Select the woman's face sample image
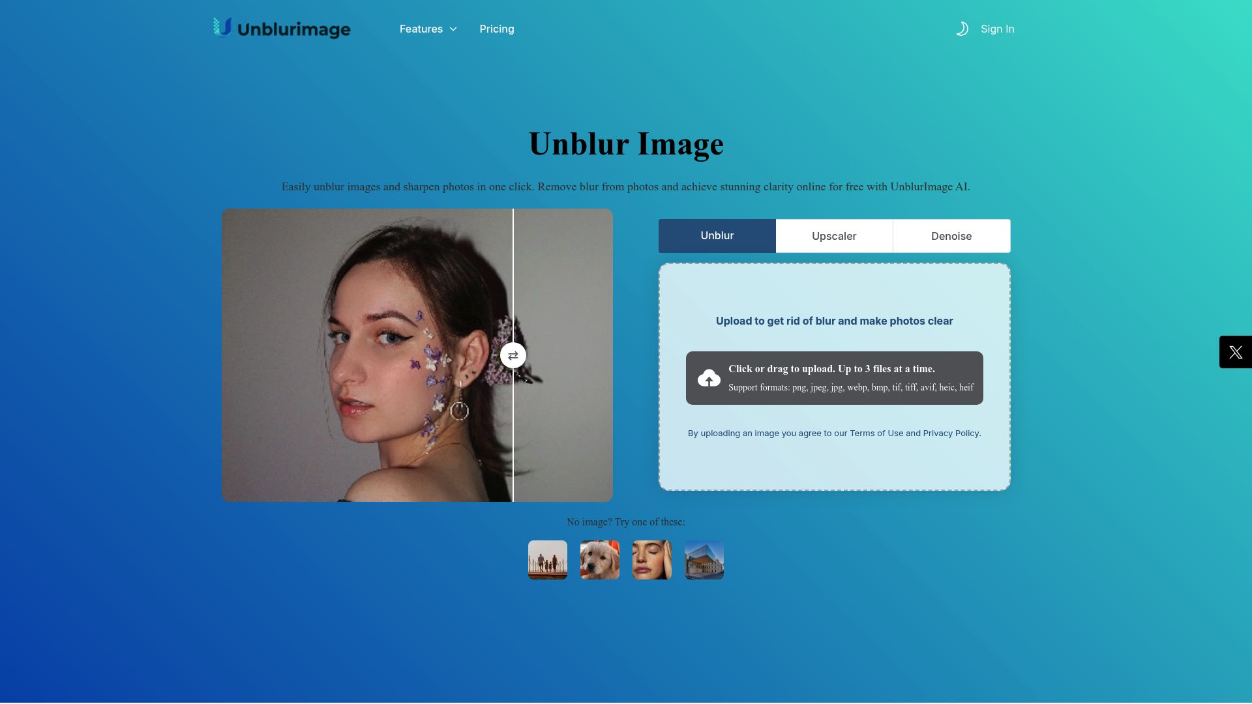The height and width of the screenshot is (704, 1252). 651,559
